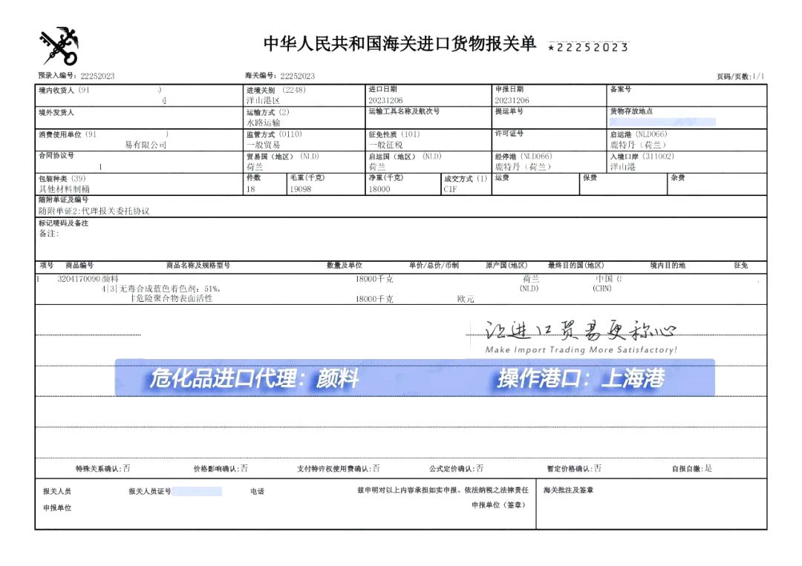The width and height of the screenshot is (802, 566).
Task: Select the 运输方式 field 水路运输
Action: point(263,122)
